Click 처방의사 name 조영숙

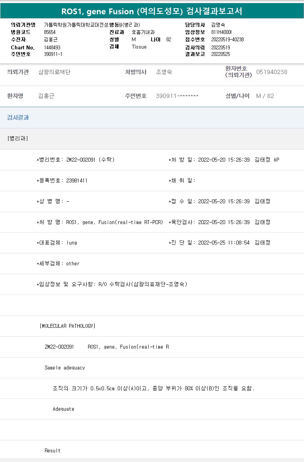(x=164, y=72)
